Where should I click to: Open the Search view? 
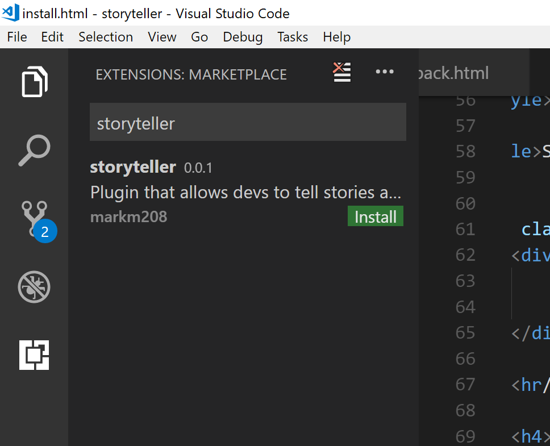click(34, 150)
